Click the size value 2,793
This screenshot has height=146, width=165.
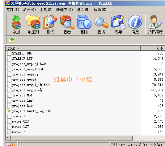click(x=159, y=116)
